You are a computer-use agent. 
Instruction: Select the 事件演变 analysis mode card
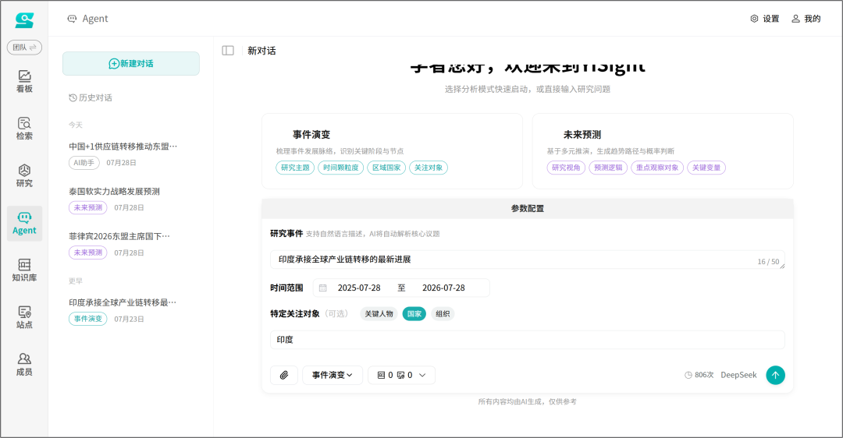point(392,151)
